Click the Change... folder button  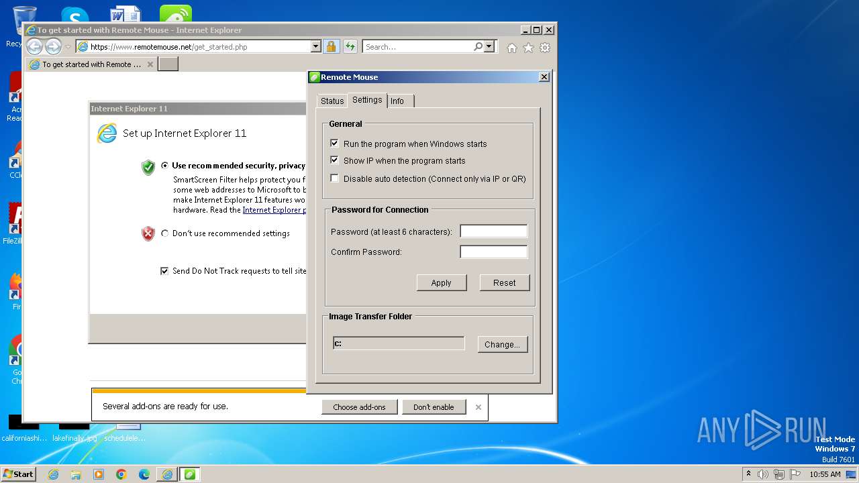click(x=503, y=344)
